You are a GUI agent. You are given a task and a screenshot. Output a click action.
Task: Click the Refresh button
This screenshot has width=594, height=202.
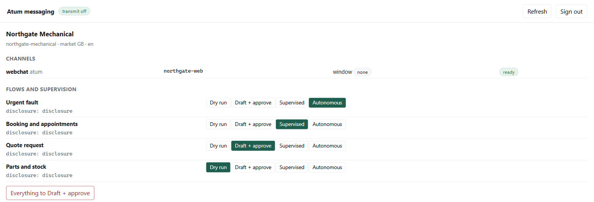[x=537, y=11]
